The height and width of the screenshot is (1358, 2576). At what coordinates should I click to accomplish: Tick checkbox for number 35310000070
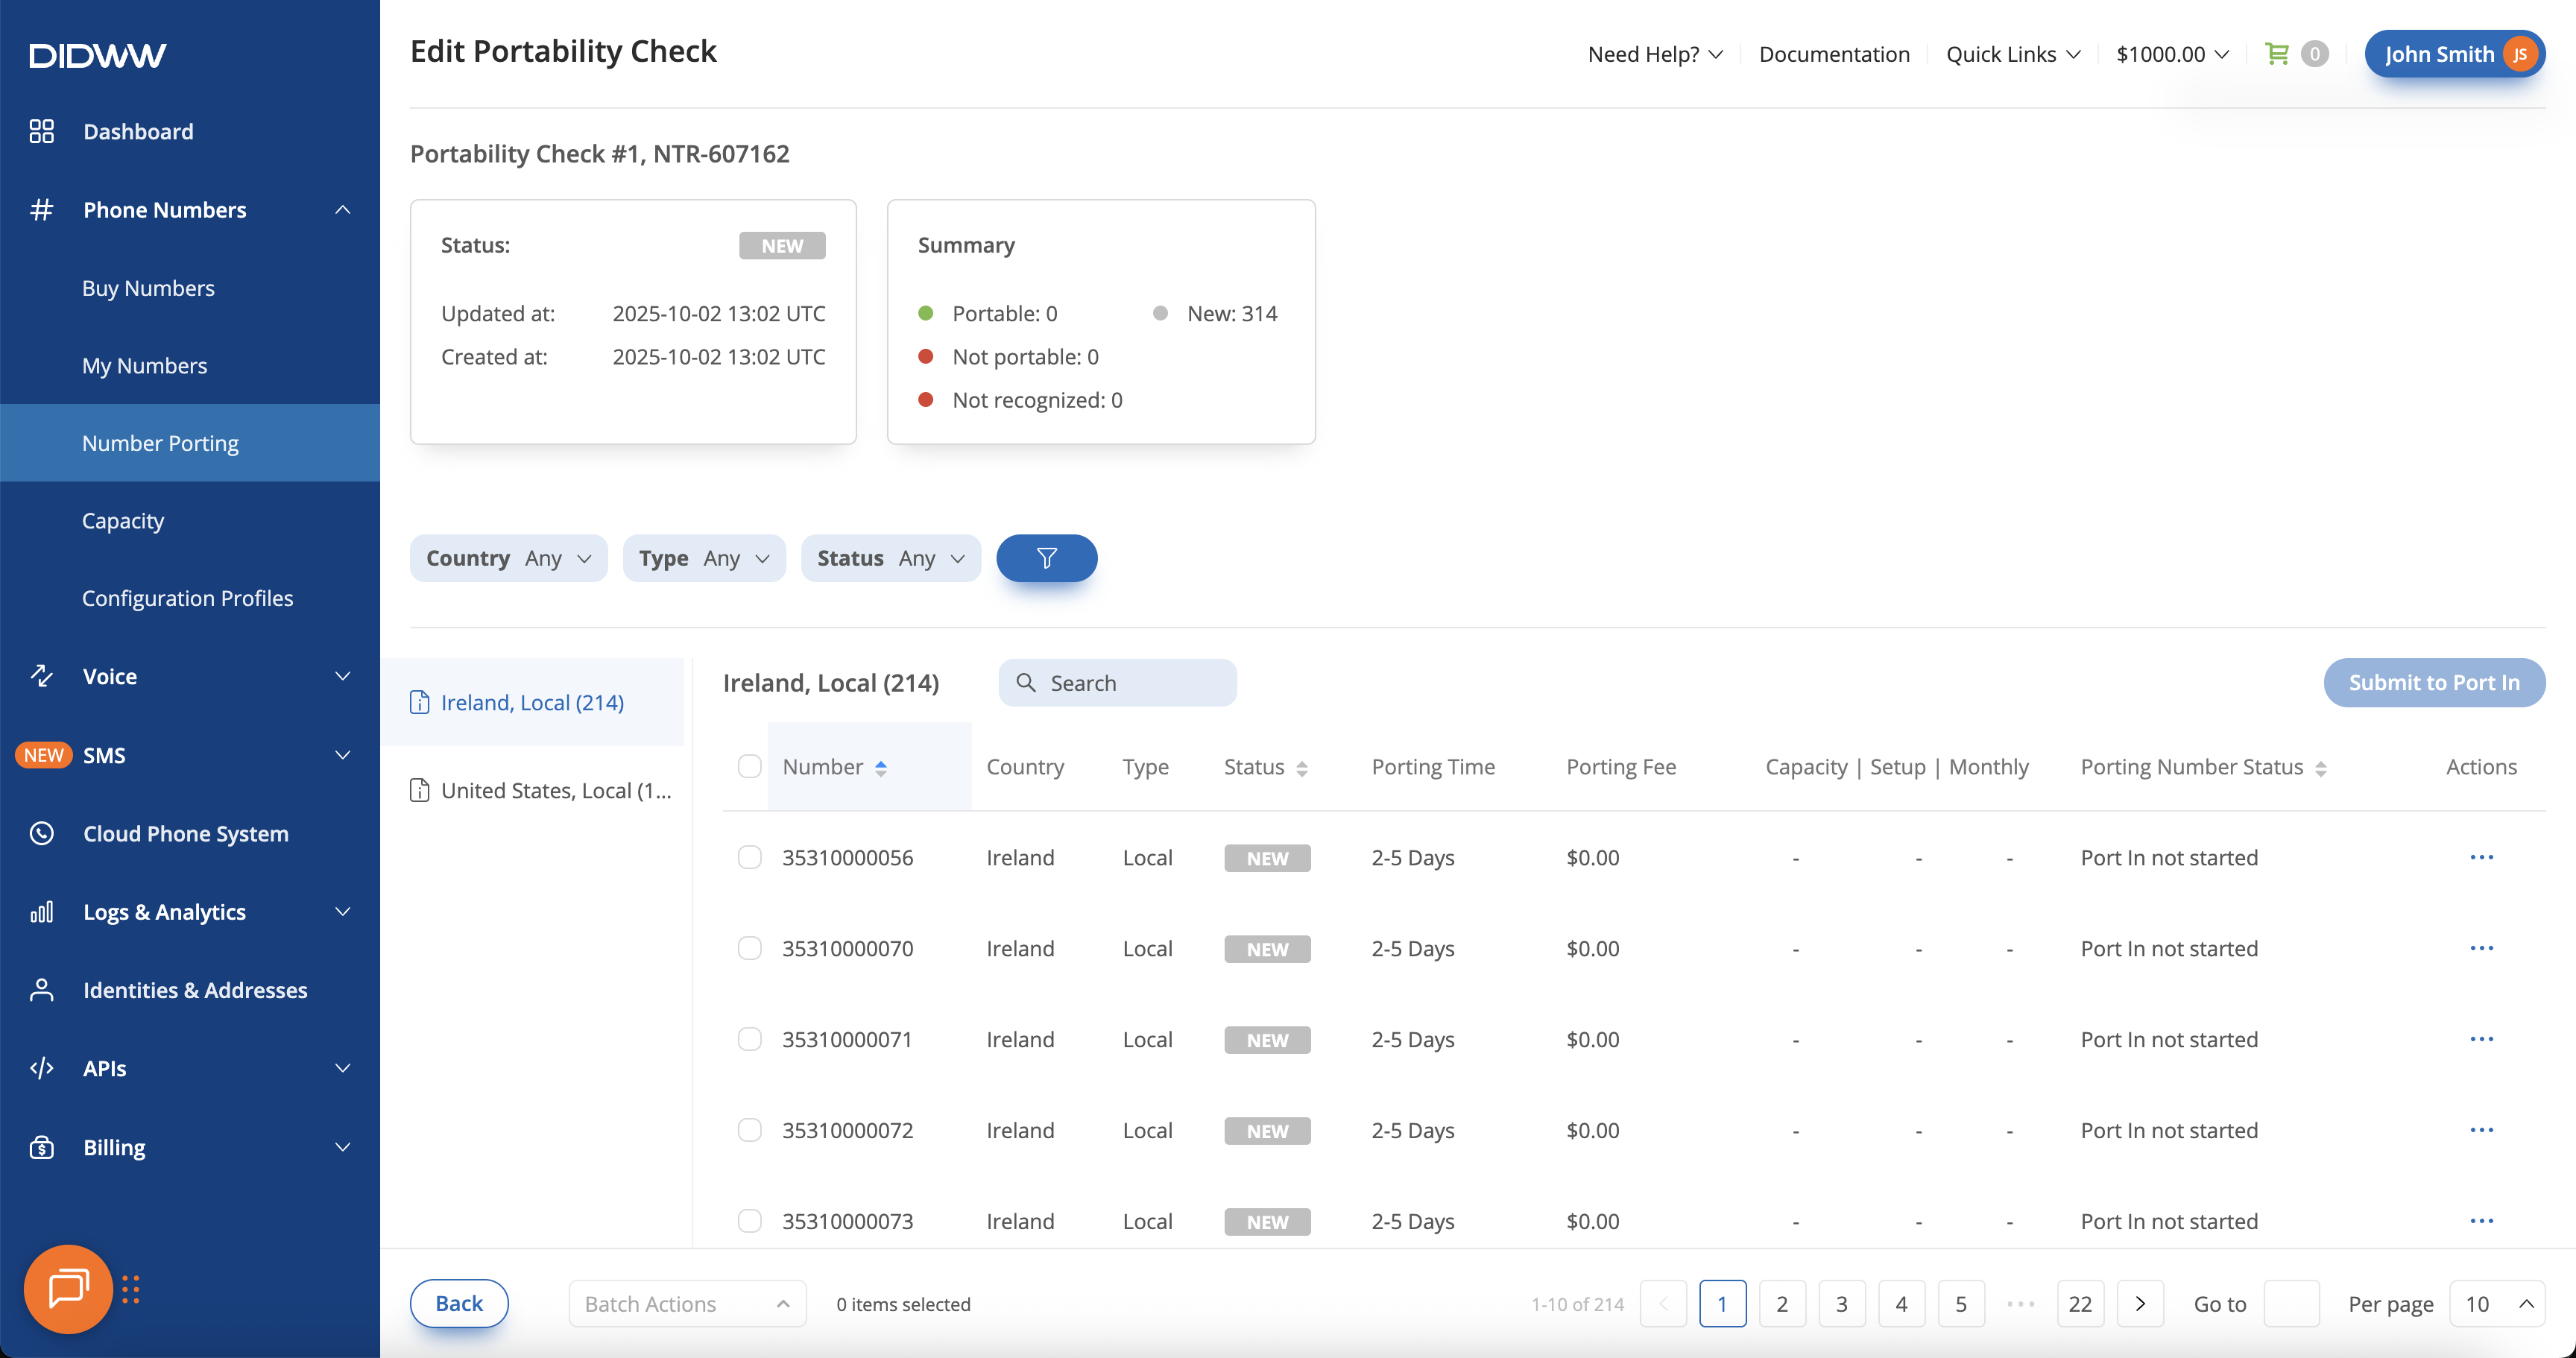(749, 948)
